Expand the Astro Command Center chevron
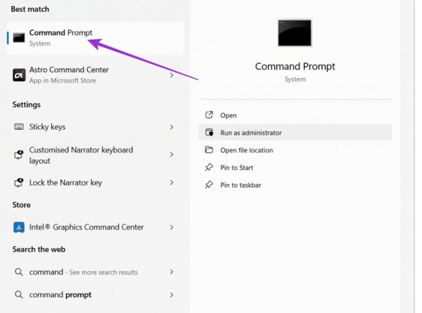Viewport: 422px width, 313px height. [171, 75]
